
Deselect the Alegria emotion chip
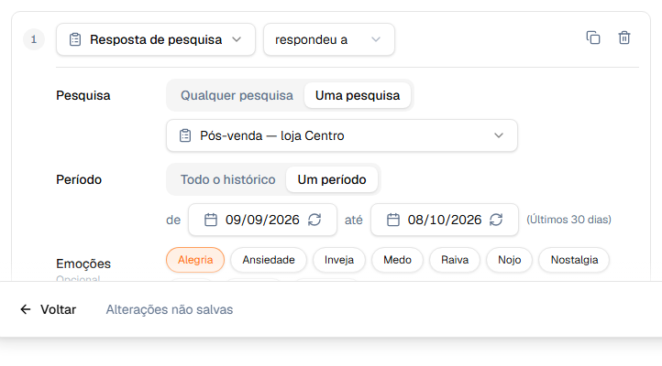[x=195, y=260]
